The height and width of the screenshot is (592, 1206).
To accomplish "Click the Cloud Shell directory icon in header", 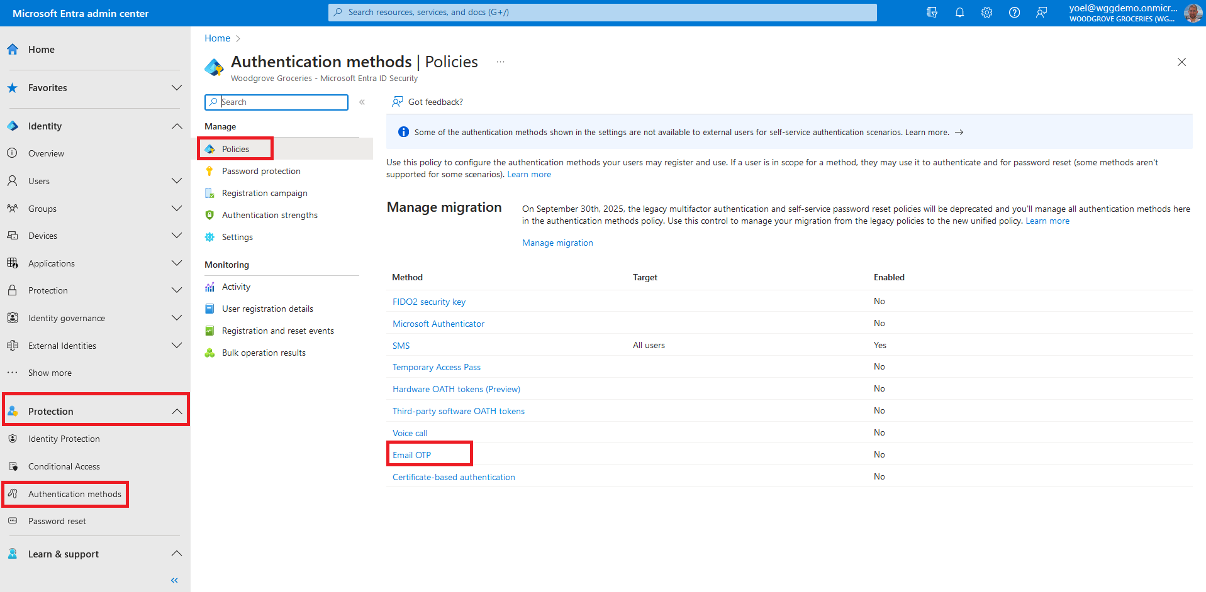I will click(932, 13).
